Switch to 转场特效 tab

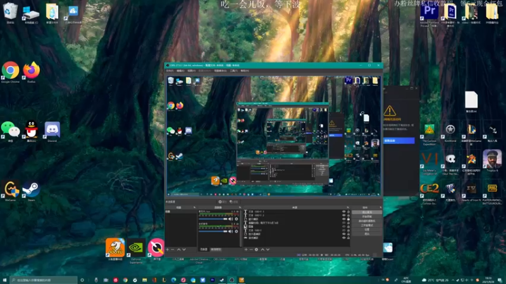[216, 249]
